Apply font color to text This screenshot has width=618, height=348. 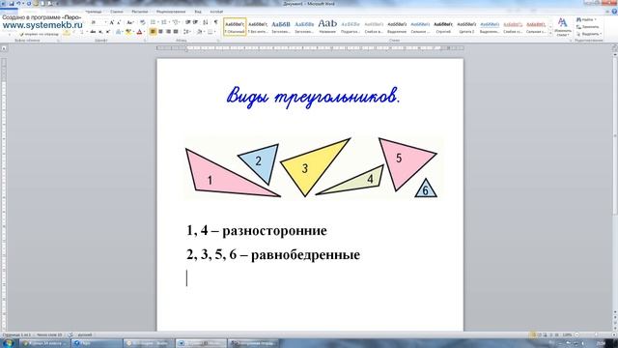139,32
